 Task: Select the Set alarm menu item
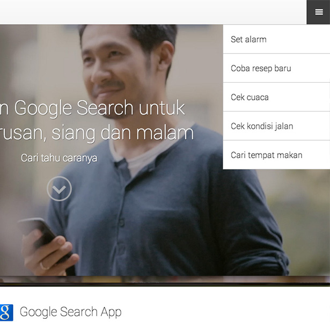click(x=276, y=39)
